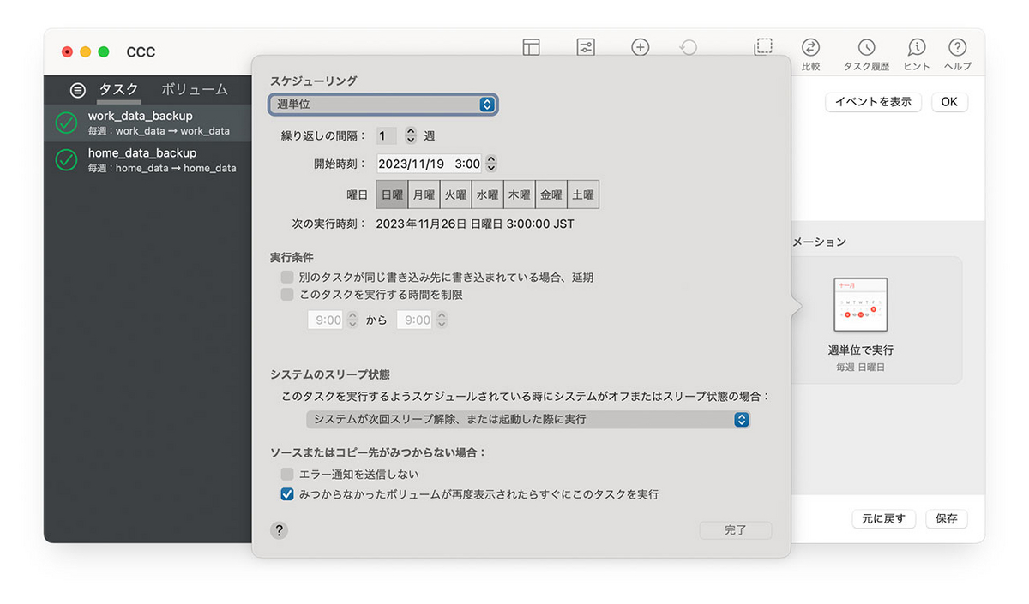Open the 週単位 scheduling dropdown

click(x=382, y=105)
